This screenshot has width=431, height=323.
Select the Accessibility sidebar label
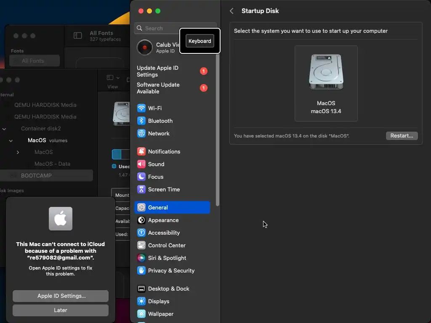164,233
